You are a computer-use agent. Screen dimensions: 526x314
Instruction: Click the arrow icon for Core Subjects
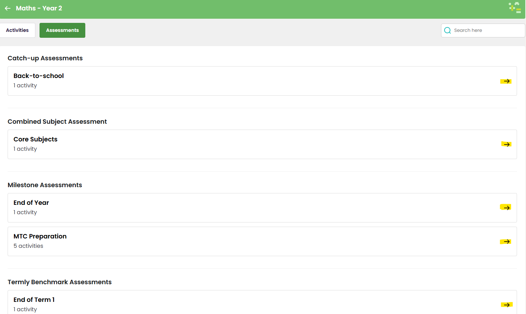click(507, 144)
